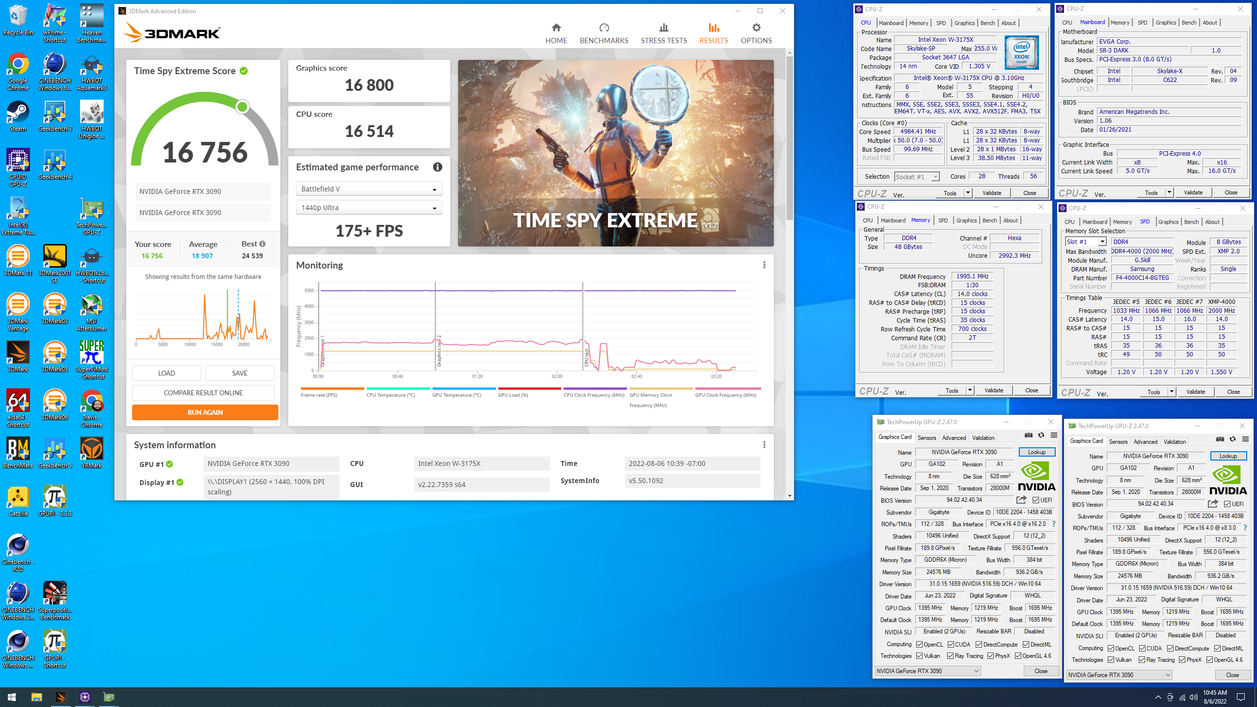Open MSI Afterburner desktop icon
The width and height of the screenshot is (1257, 707).
(x=91, y=312)
